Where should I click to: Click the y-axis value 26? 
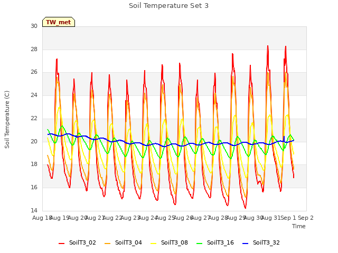(x=34, y=72)
